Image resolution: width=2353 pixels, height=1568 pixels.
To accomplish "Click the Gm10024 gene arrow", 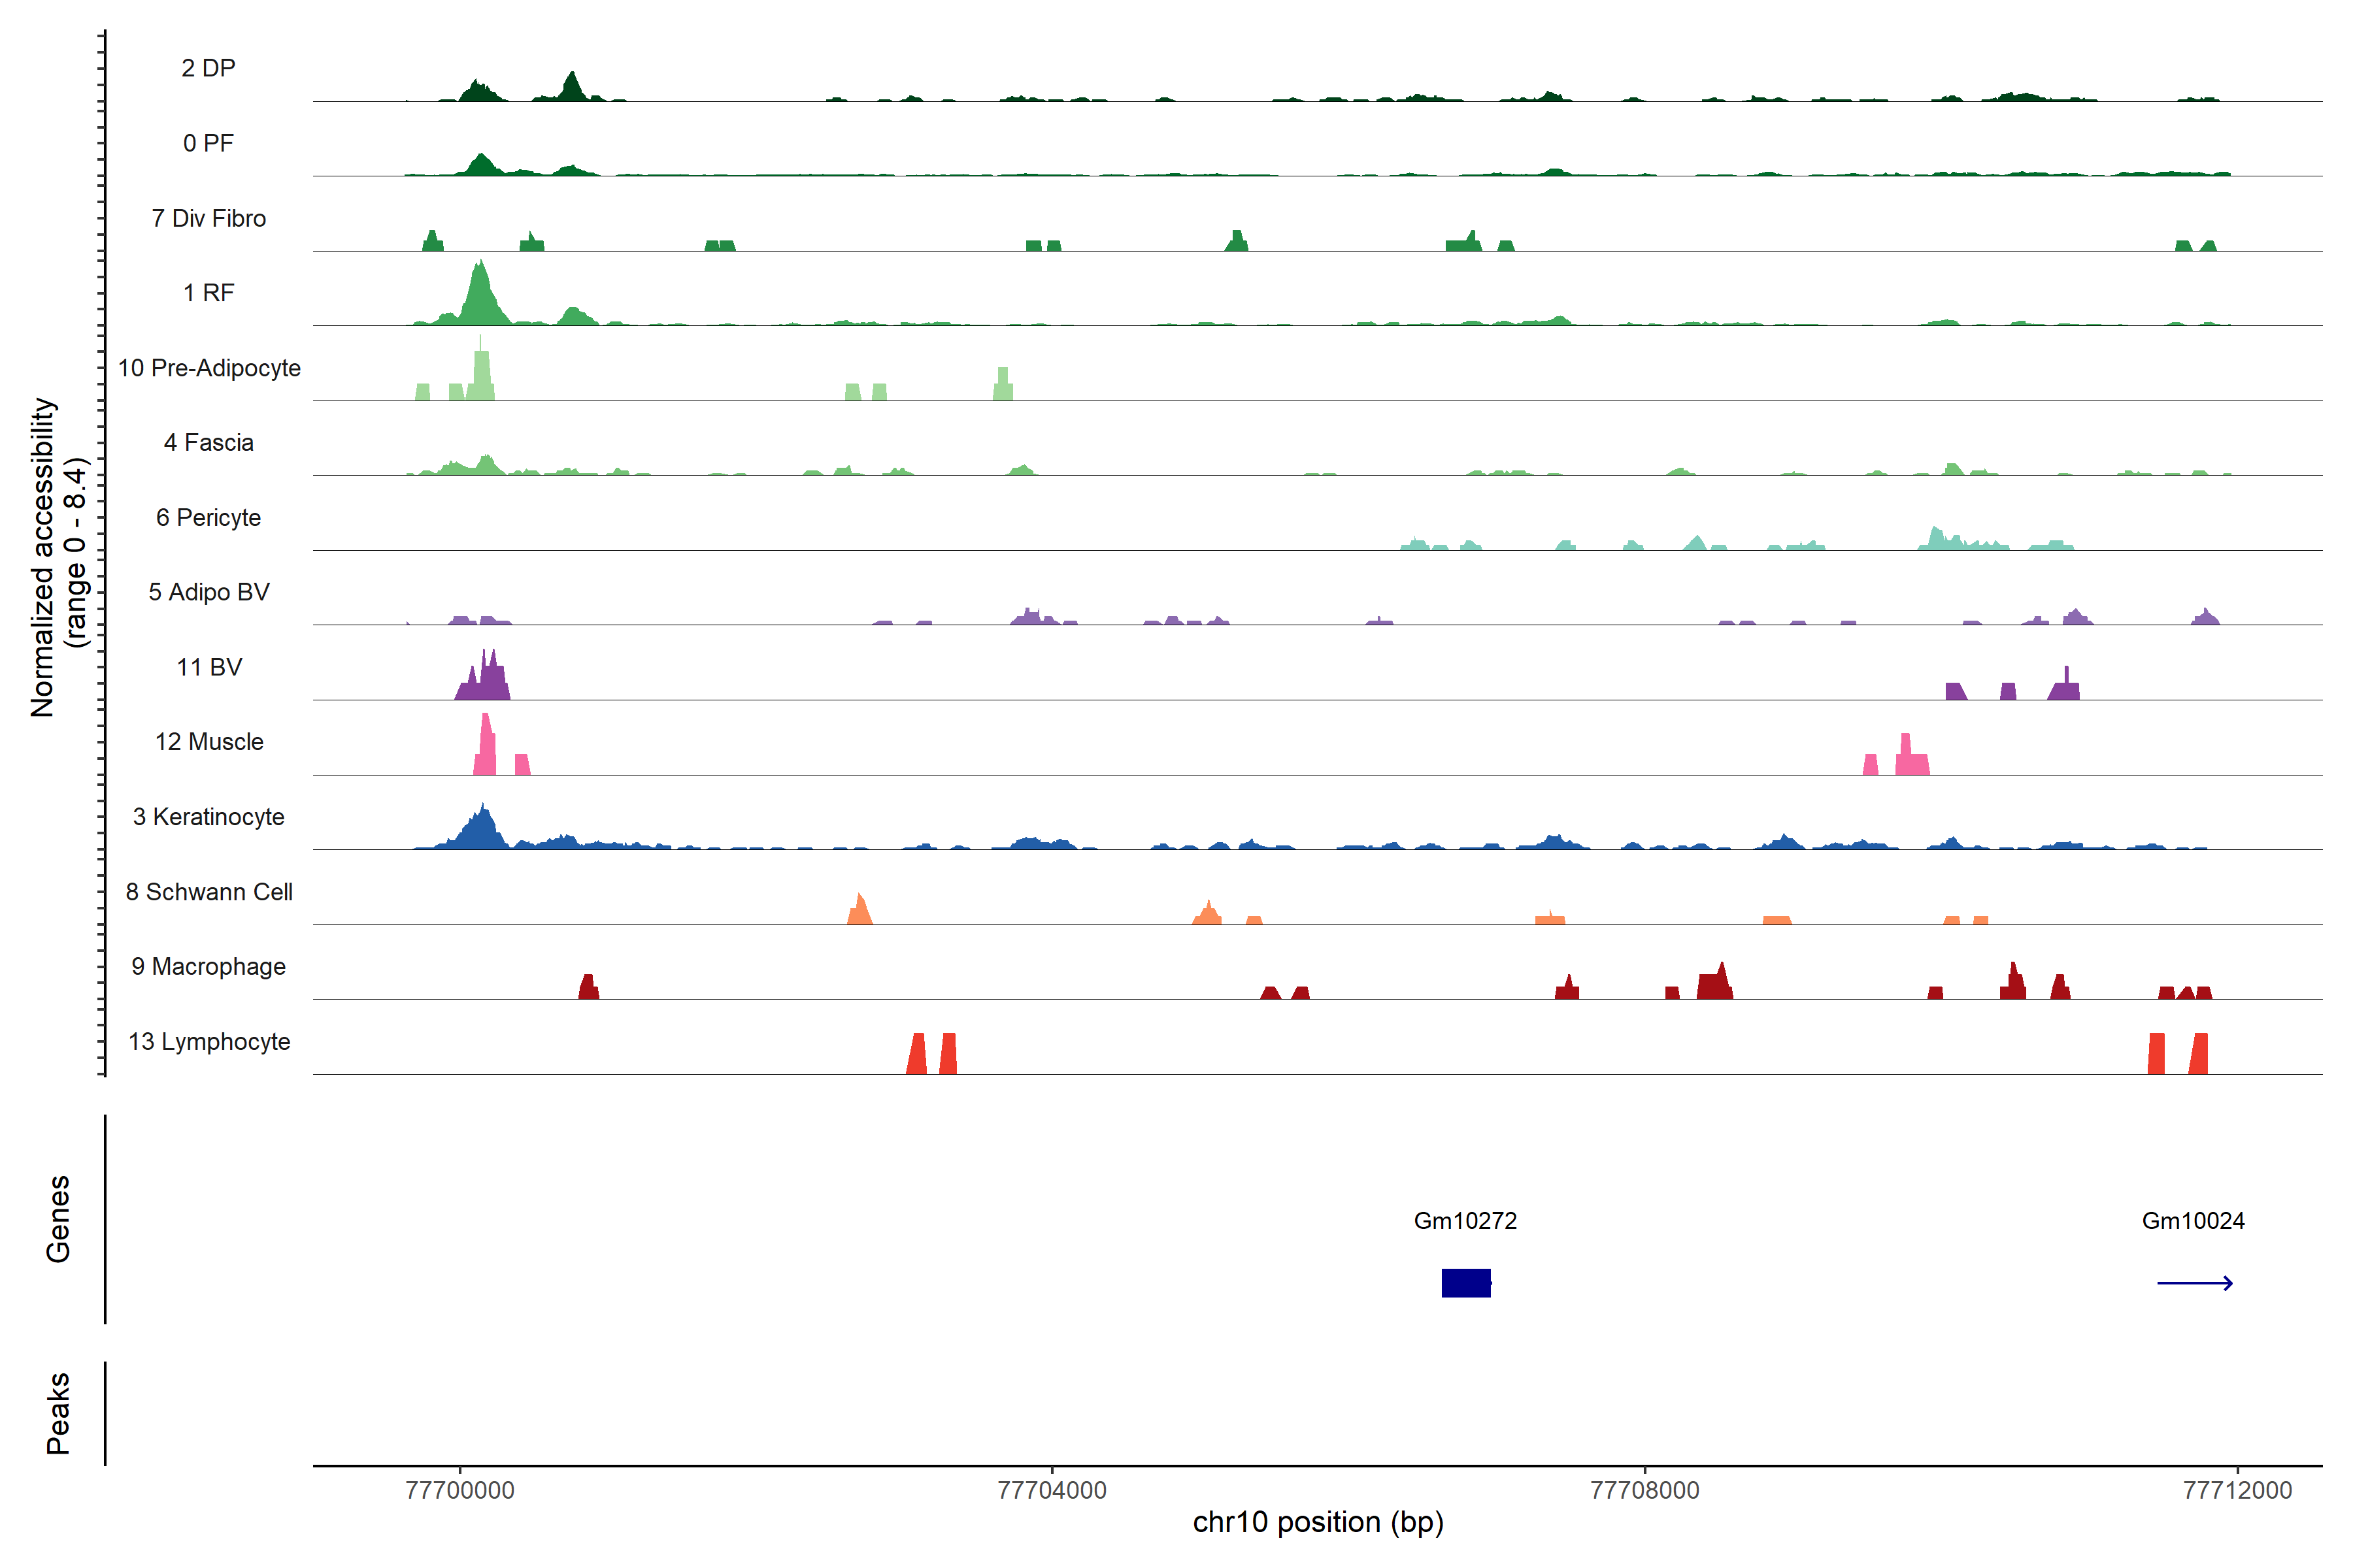I will click(x=2194, y=1283).
